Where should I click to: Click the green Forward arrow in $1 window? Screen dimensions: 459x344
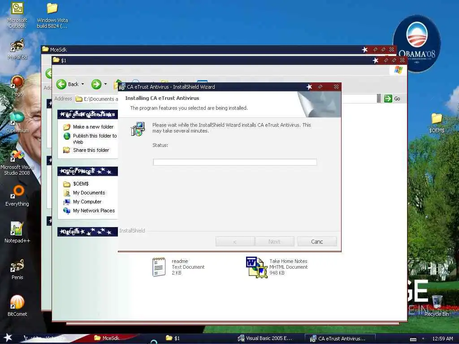[96, 84]
